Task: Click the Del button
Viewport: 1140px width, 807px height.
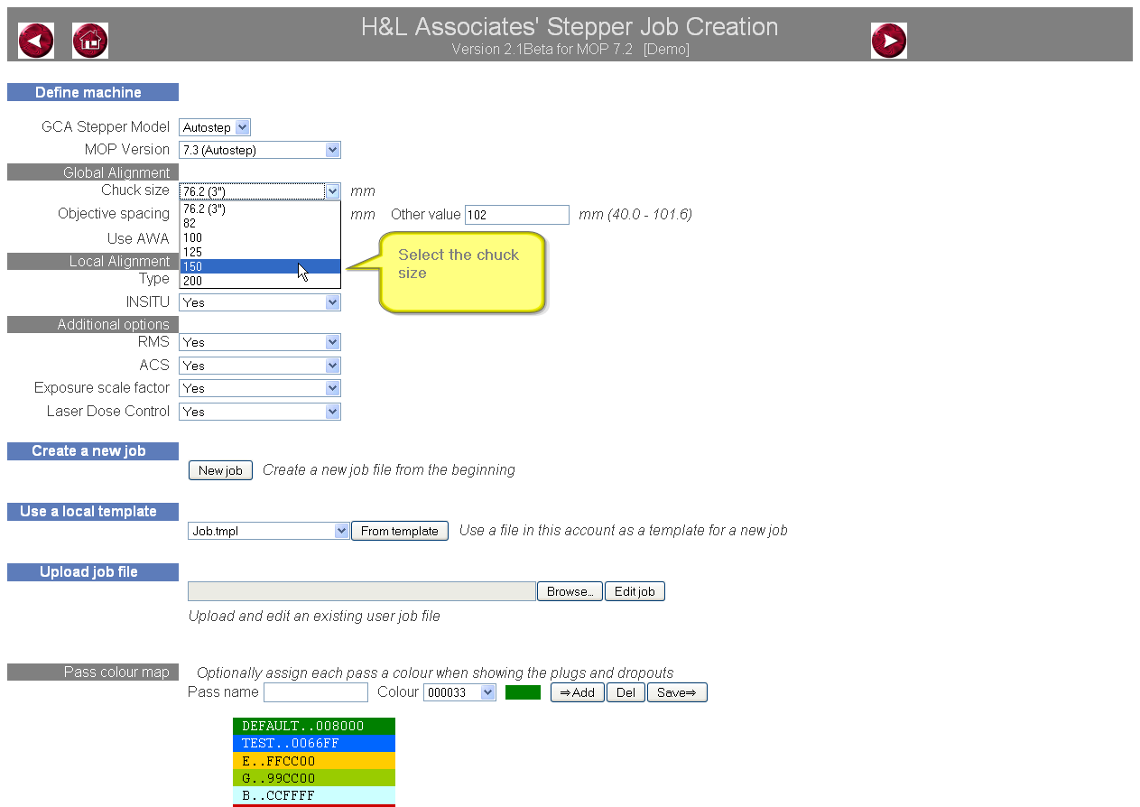Action: tap(626, 692)
